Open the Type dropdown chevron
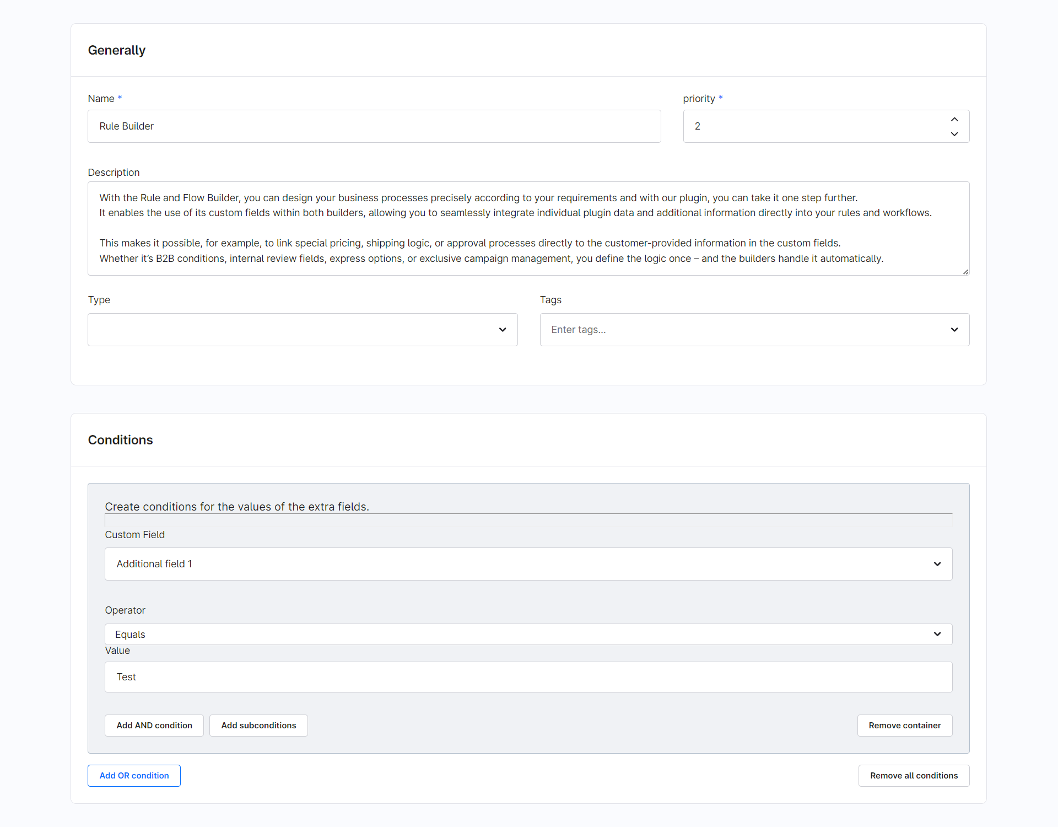Image resolution: width=1058 pixels, height=827 pixels. click(502, 330)
